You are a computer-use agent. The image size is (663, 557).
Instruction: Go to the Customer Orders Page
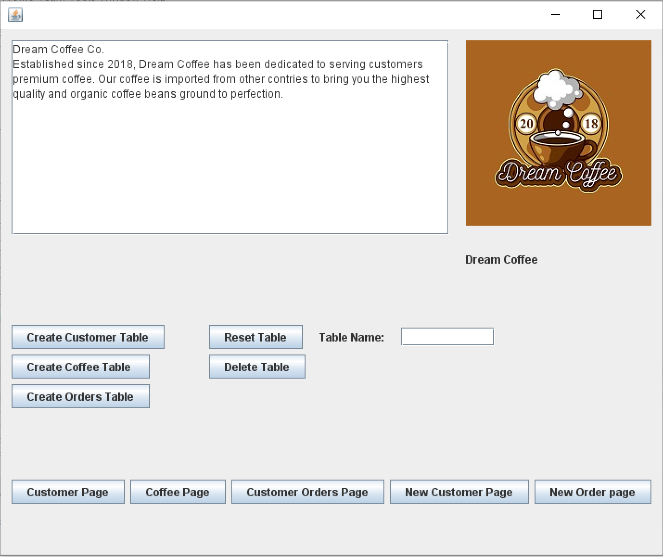[x=307, y=492]
